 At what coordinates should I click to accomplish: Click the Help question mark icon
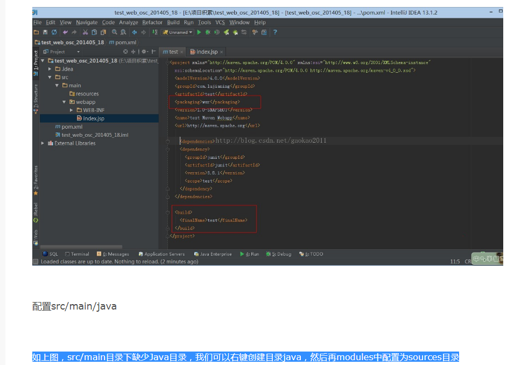point(275,32)
